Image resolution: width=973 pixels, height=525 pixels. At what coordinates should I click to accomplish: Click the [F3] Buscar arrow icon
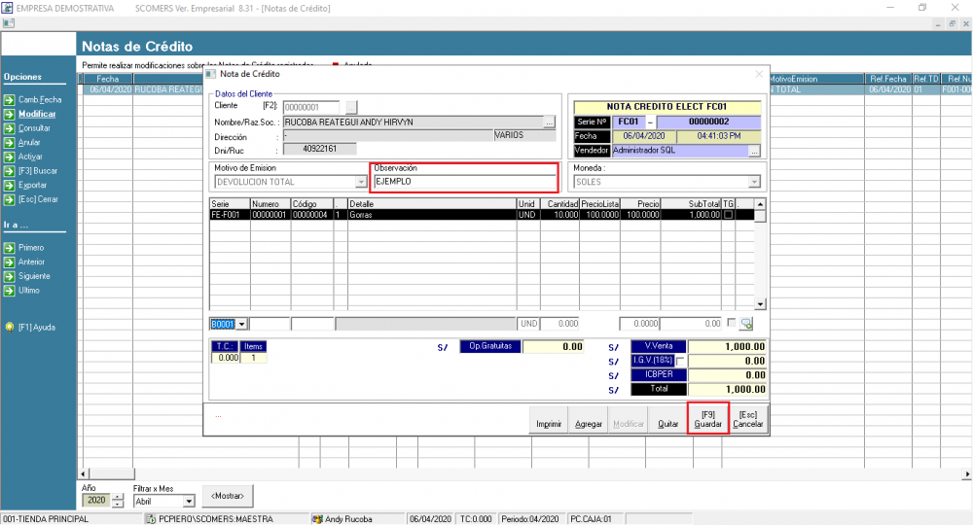[x=10, y=171]
